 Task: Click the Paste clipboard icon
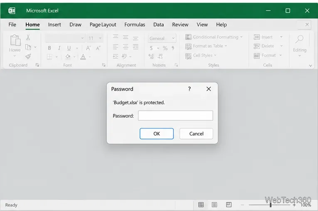pos(15,40)
